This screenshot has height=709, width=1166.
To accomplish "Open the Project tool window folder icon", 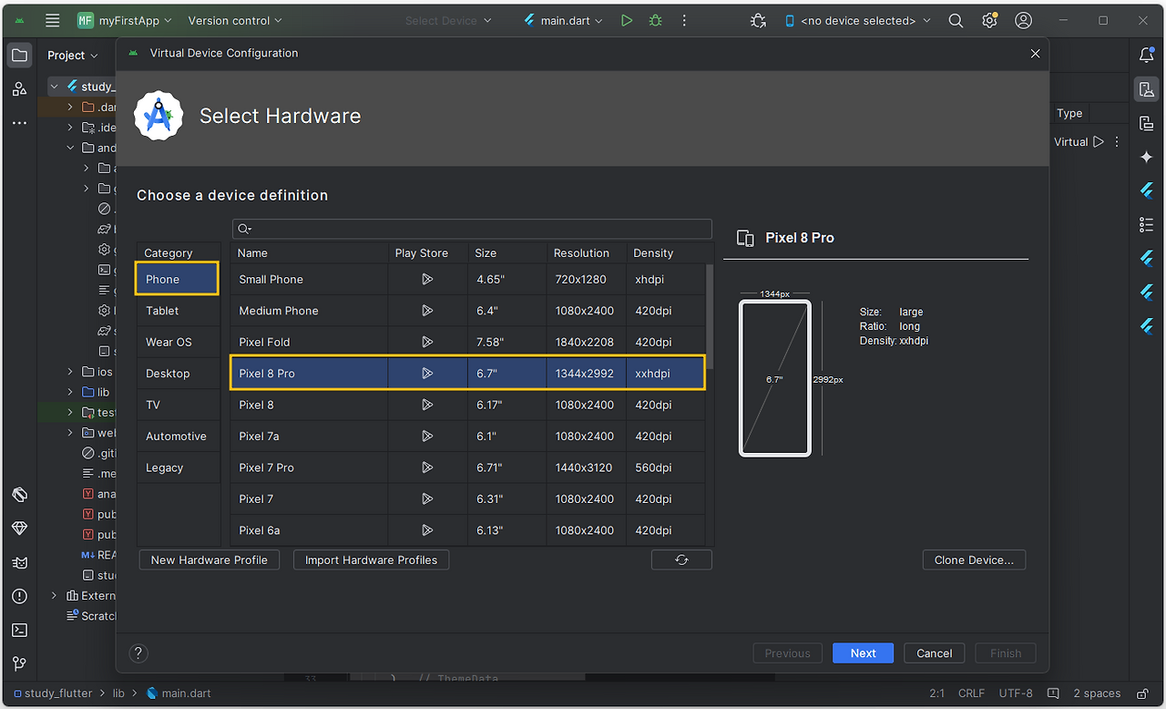I will 19,55.
